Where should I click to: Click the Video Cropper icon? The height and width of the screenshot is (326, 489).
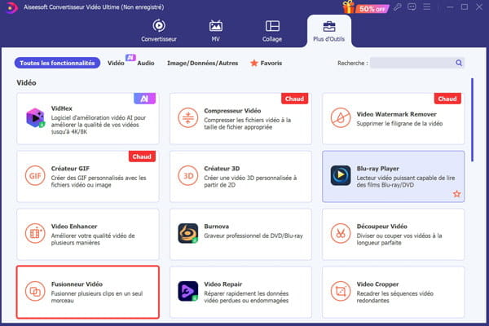341,291
